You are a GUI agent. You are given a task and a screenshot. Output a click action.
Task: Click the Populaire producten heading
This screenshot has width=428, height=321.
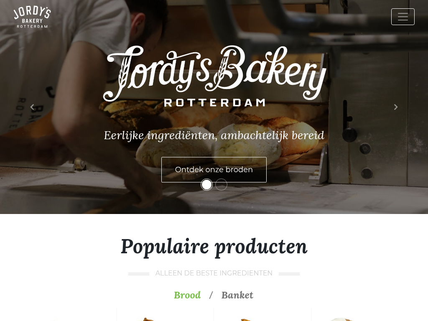click(214, 247)
